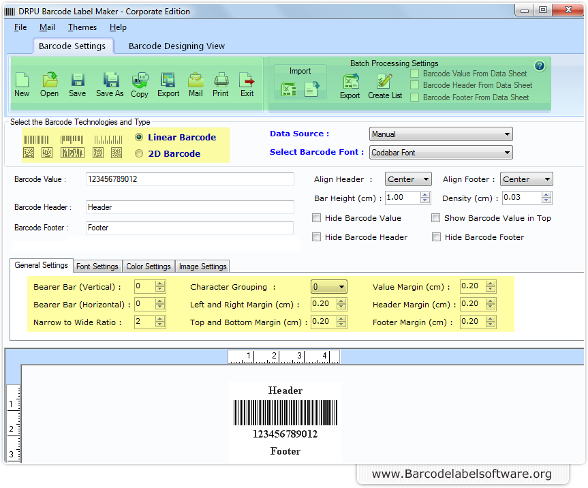
Task: Import from text file icon
Action: click(x=311, y=89)
